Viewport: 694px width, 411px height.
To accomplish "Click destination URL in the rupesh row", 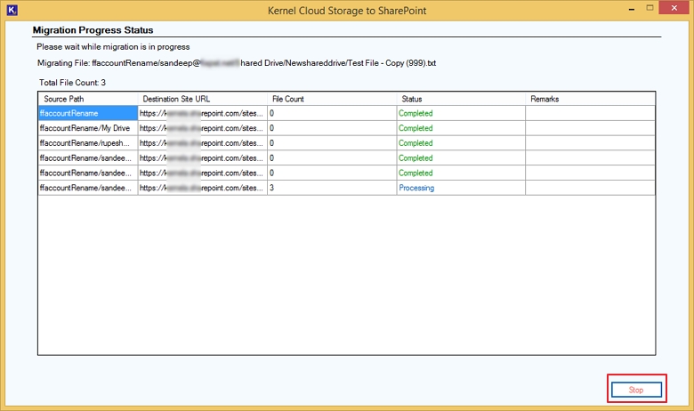I will point(203,143).
